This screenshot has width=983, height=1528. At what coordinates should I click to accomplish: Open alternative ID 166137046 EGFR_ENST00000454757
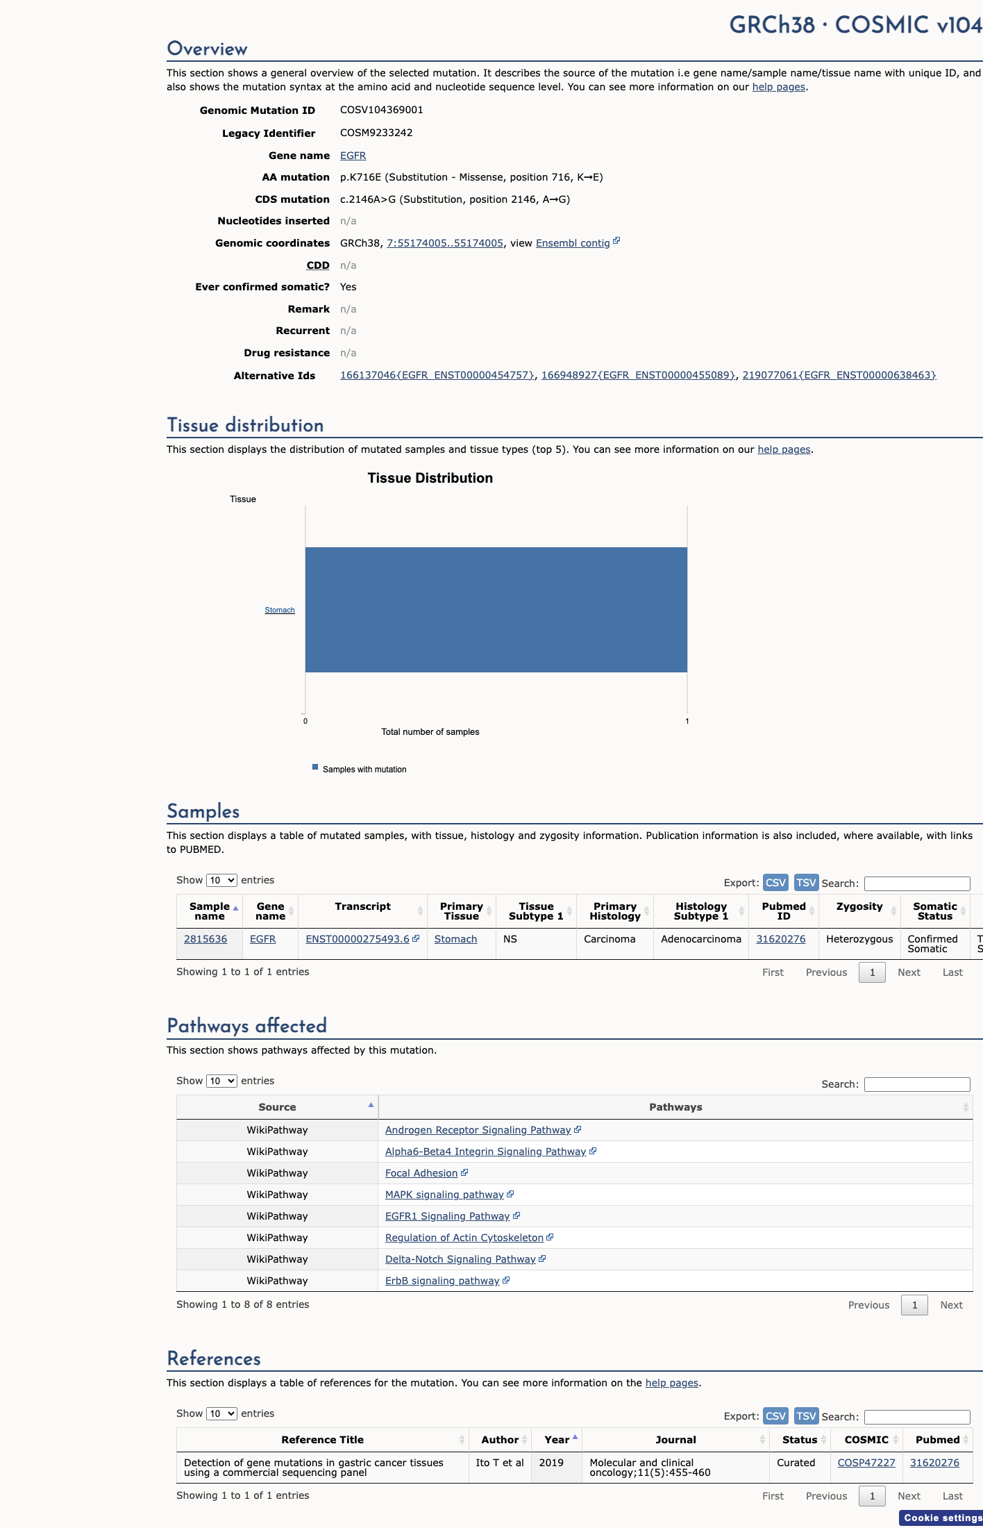(437, 375)
